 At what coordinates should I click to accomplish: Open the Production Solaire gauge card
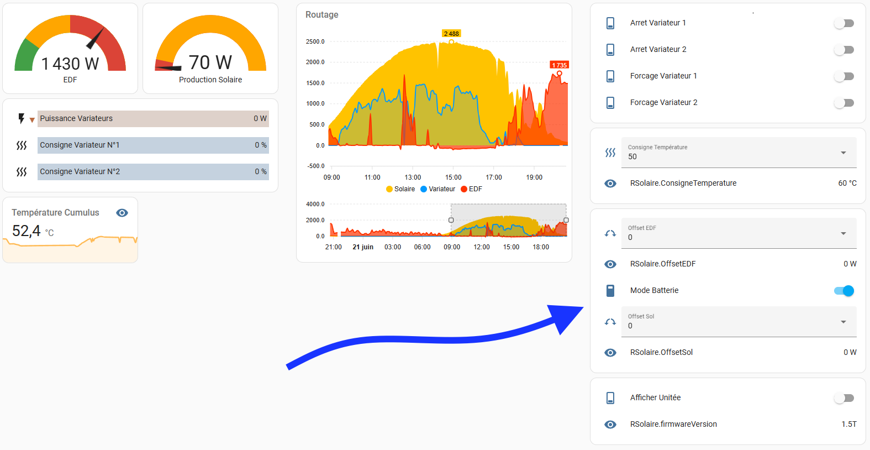[210, 49]
